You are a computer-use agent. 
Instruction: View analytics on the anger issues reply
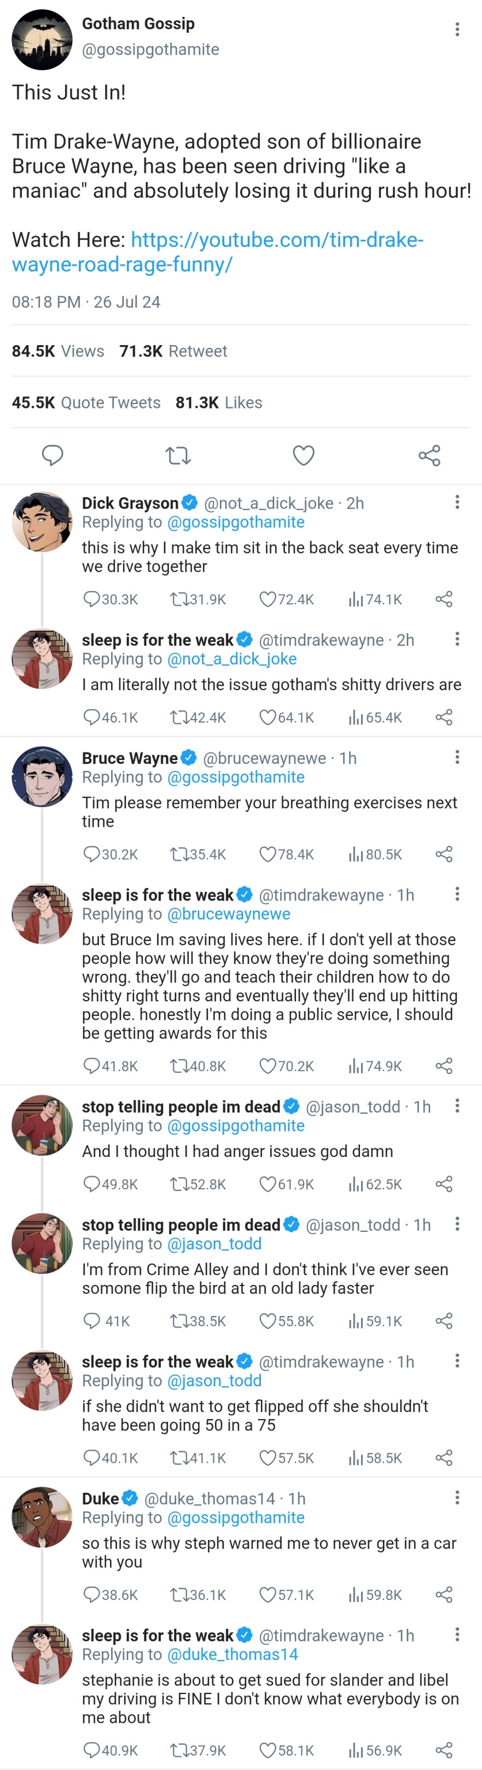coord(356,1184)
